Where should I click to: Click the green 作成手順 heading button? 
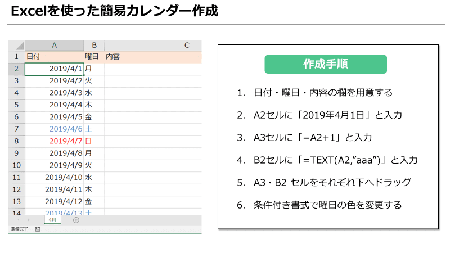(326, 64)
